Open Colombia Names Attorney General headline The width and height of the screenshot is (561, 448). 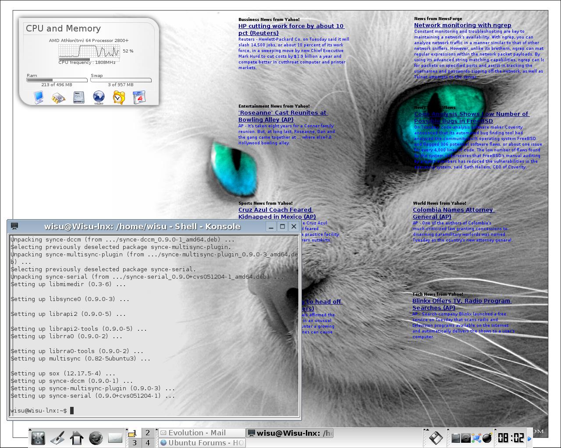(453, 213)
